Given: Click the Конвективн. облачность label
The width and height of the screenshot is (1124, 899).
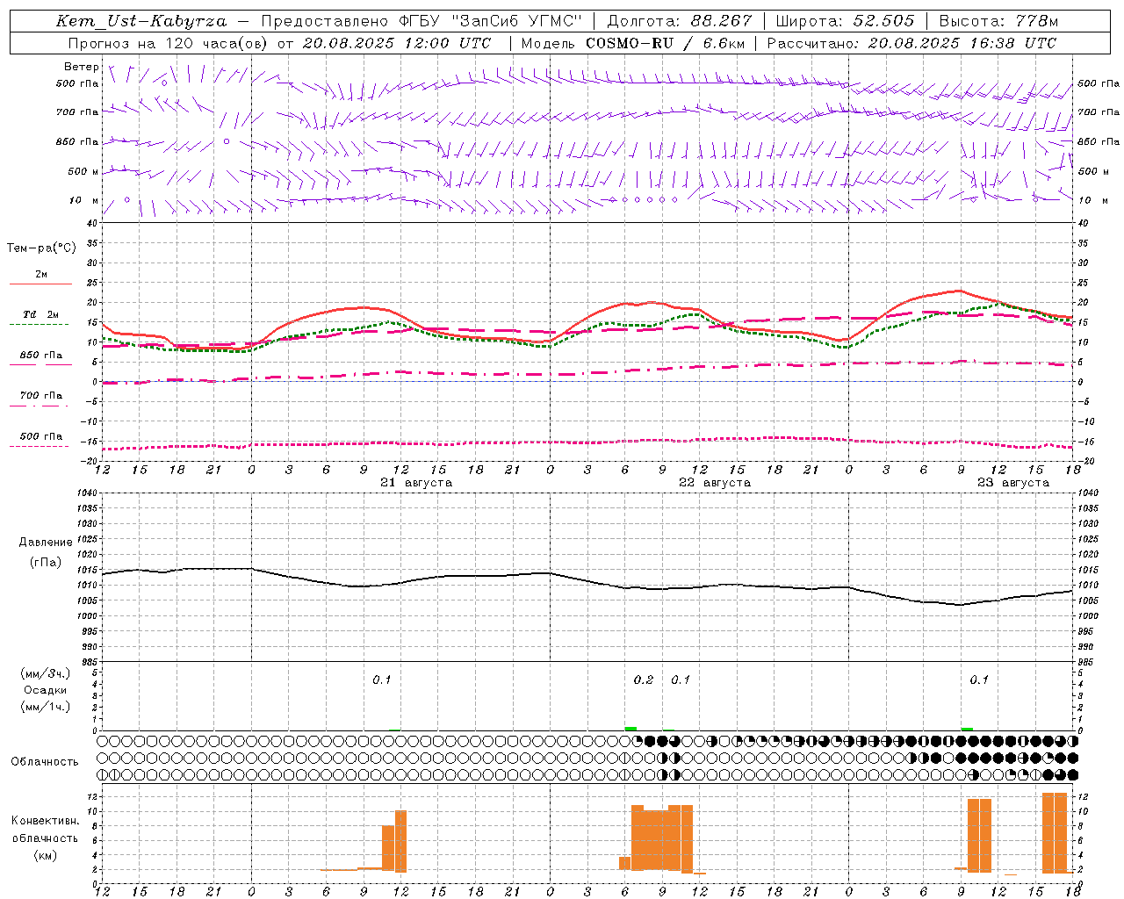Looking at the screenshot, I should (x=46, y=830).
